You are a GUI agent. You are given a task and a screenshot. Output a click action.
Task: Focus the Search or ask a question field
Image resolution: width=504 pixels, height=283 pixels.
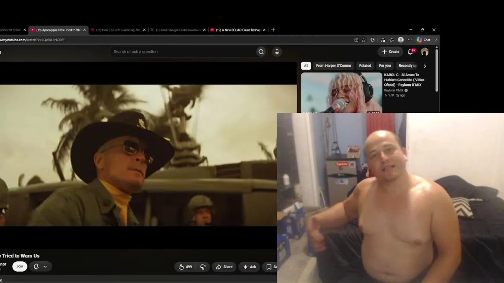(x=183, y=51)
